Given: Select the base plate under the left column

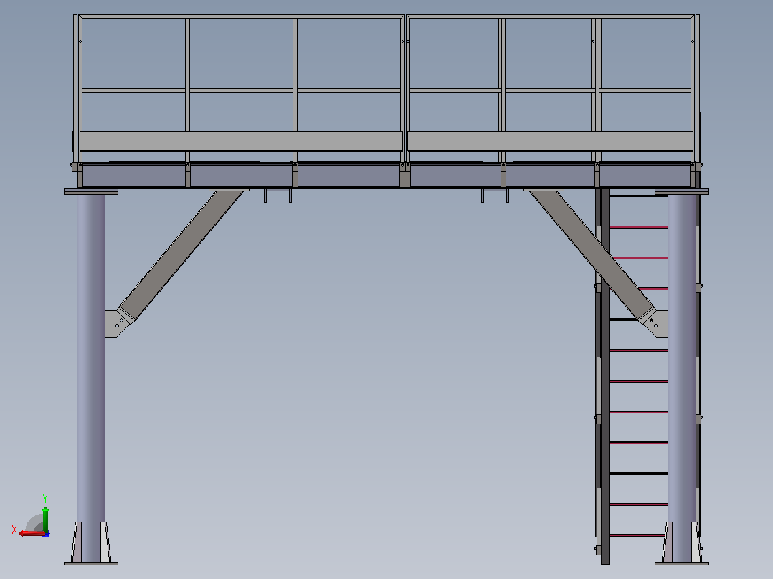Looking at the screenshot, I should 91,563.
